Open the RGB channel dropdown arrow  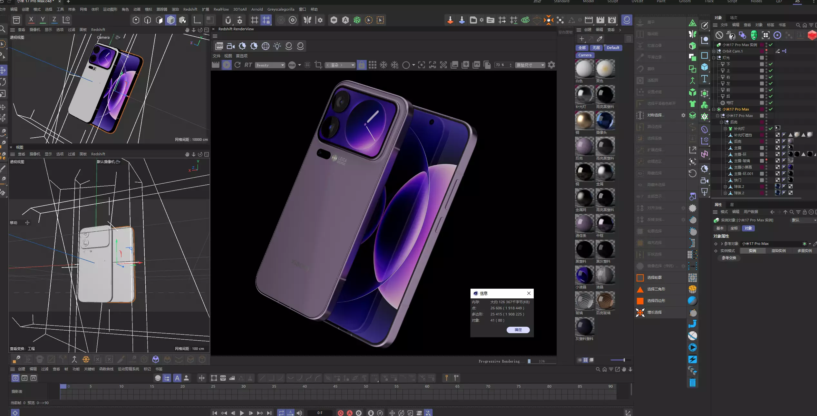[299, 65]
